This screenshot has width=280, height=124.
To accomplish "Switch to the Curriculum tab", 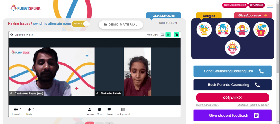I will click(x=168, y=23).
